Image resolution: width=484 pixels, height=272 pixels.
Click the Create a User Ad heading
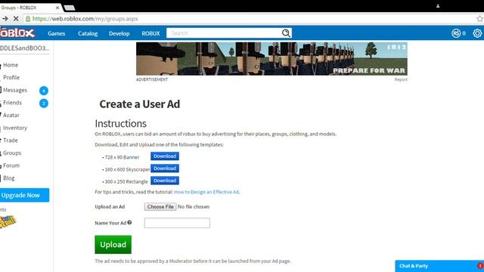[x=139, y=104]
